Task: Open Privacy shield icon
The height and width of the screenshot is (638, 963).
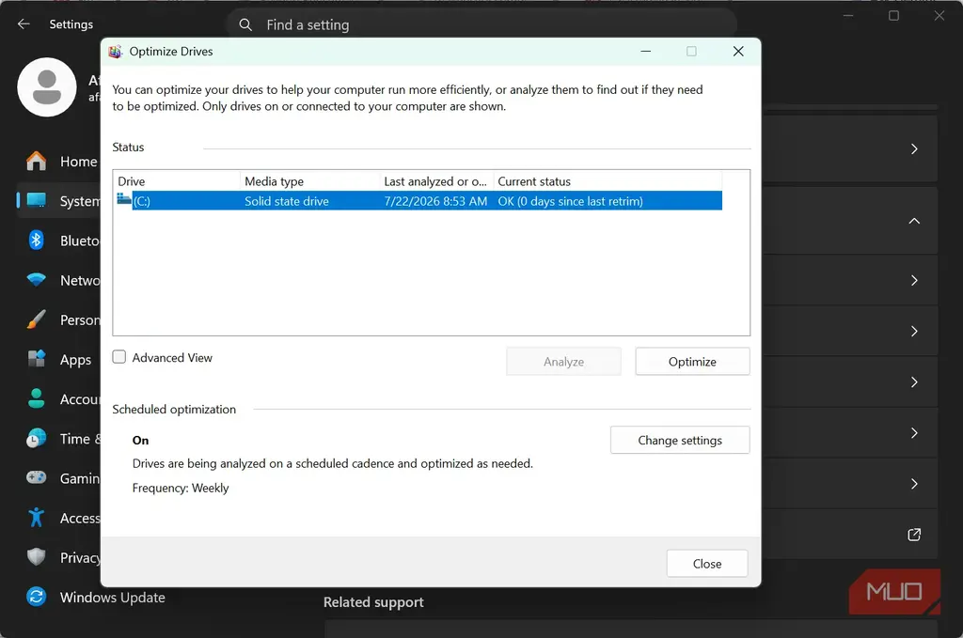Action: [37, 556]
